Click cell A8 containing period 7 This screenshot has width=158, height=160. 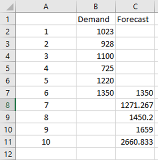tap(46, 105)
